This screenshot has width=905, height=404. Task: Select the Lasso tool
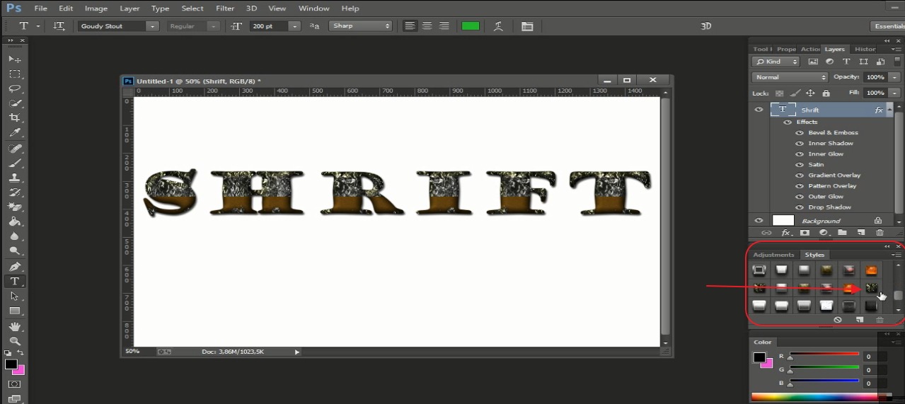click(x=14, y=89)
